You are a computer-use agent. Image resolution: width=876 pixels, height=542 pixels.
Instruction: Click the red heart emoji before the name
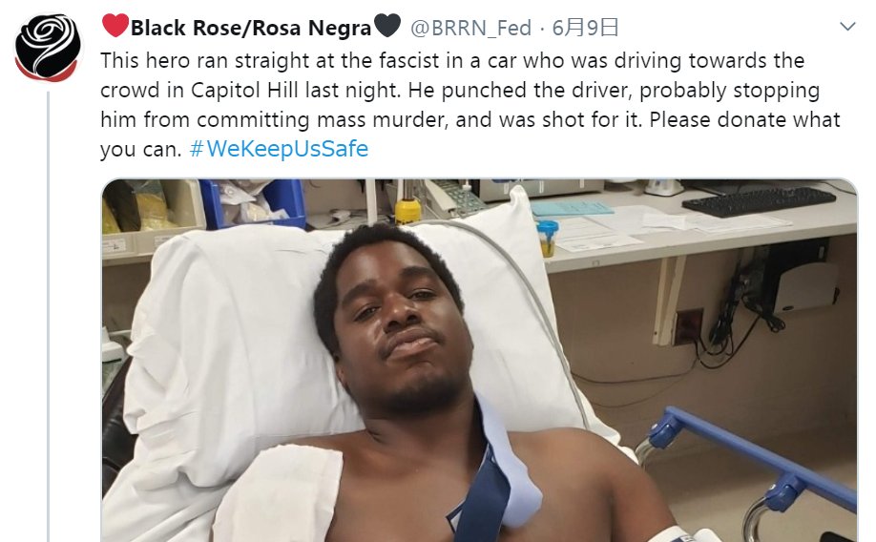point(115,26)
